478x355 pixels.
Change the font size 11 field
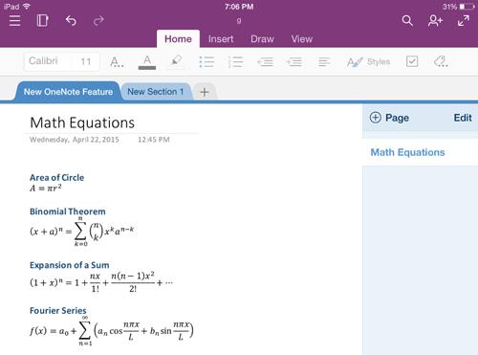click(x=86, y=61)
